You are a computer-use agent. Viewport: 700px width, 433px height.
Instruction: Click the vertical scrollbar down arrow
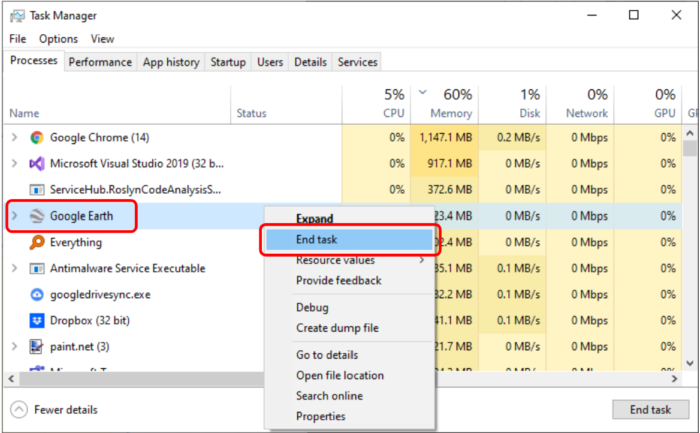pos(690,364)
